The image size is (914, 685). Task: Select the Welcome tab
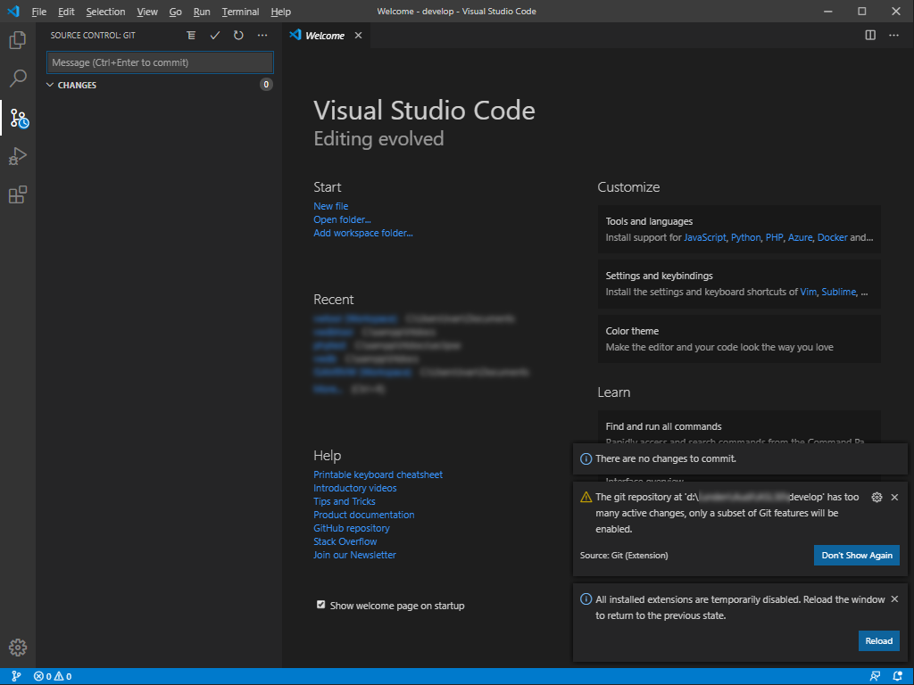point(324,36)
